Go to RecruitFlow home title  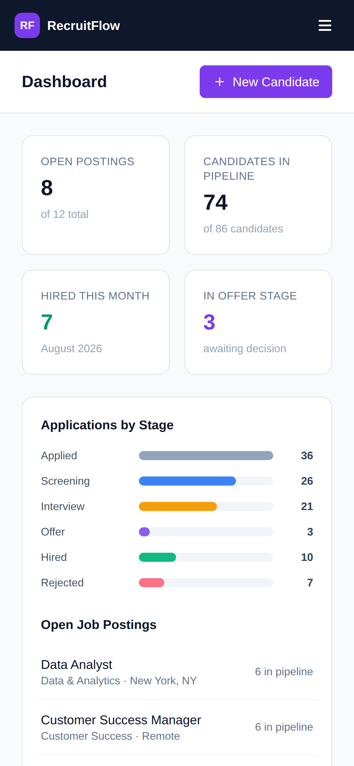pyautogui.click(x=84, y=26)
